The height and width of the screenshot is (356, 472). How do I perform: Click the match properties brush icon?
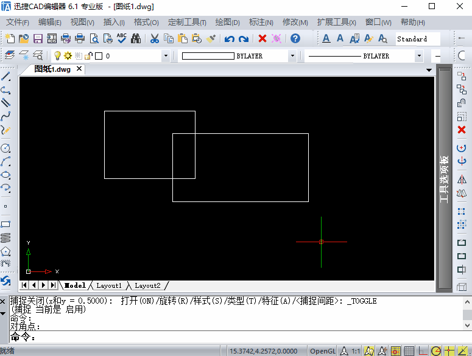(211, 38)
